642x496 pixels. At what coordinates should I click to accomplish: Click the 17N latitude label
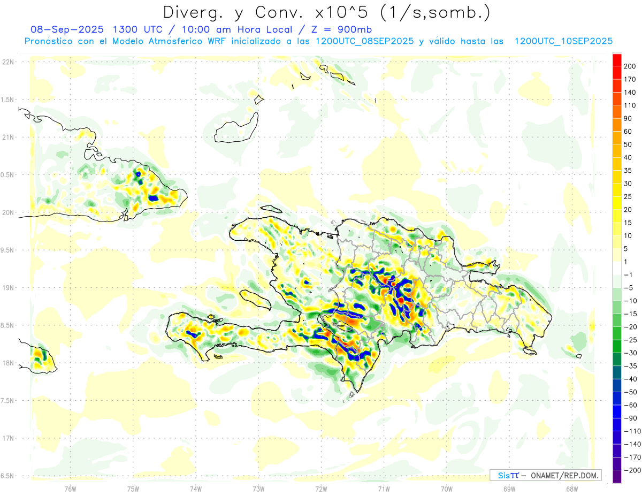pyautogui.click(x=8, y=438)
